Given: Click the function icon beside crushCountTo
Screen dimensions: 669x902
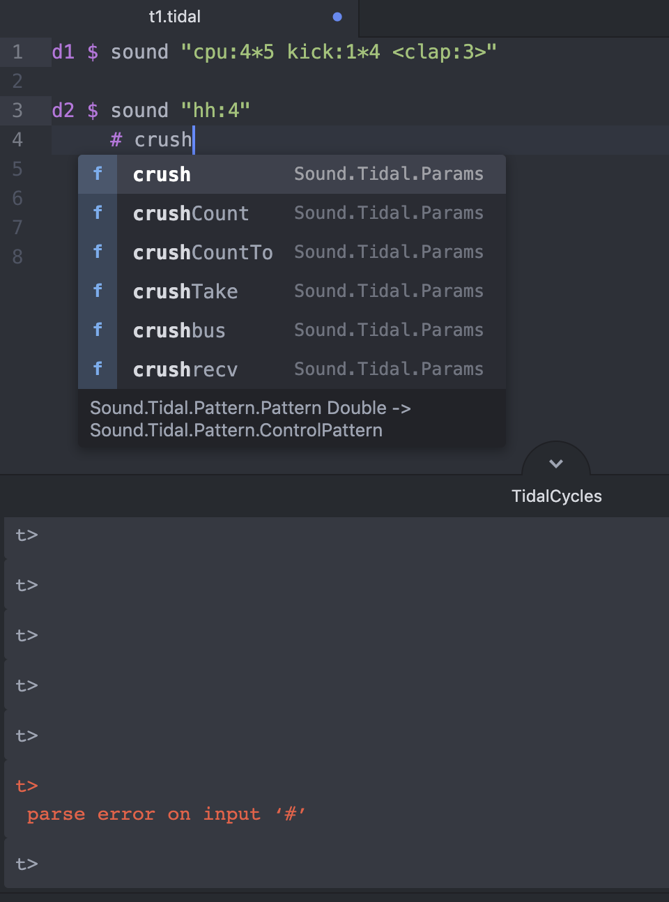Looking at the screenshot, I should click(98, 252).
